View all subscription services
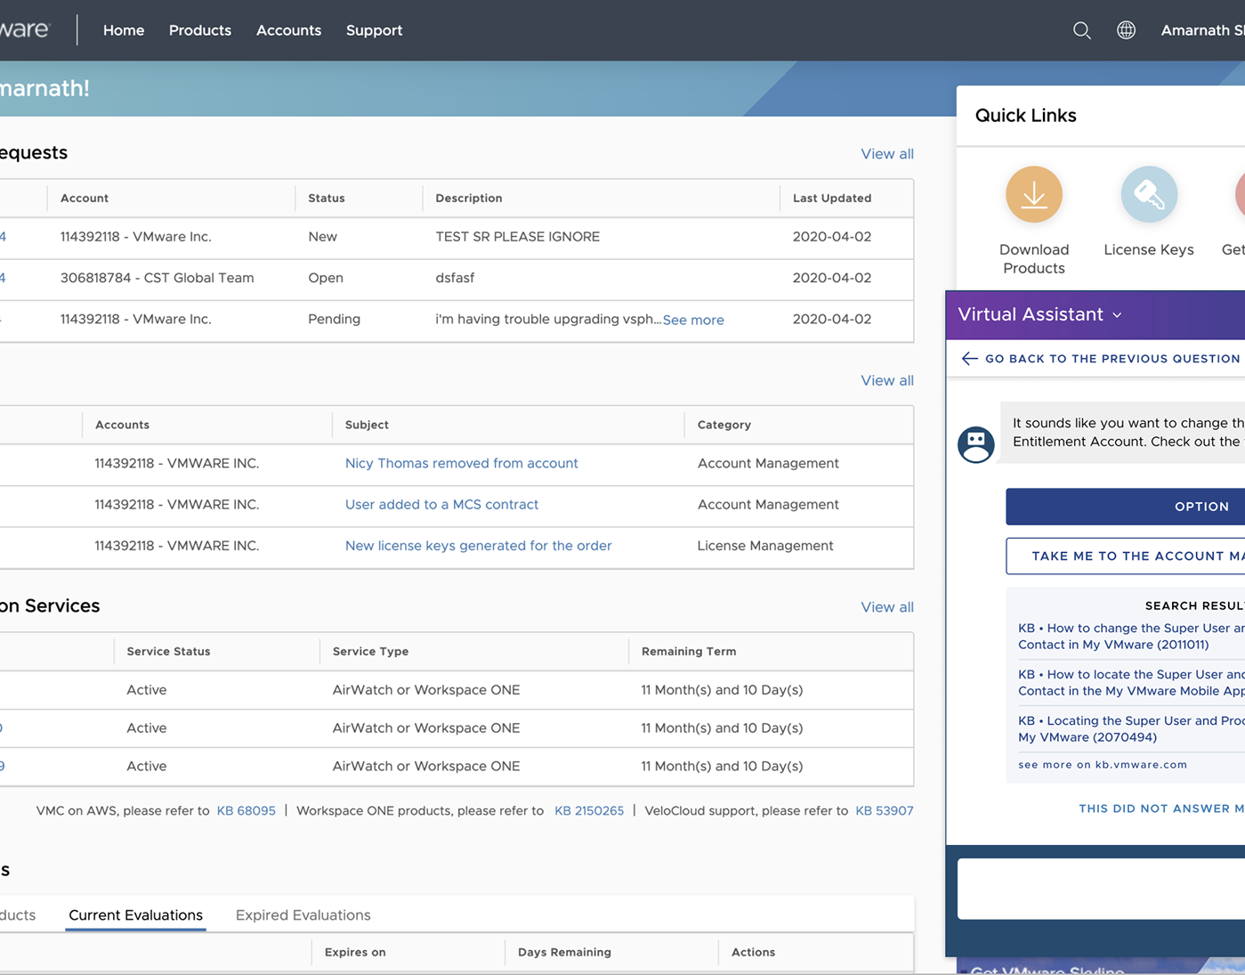The image size is (1245, 975). [886, 607]
